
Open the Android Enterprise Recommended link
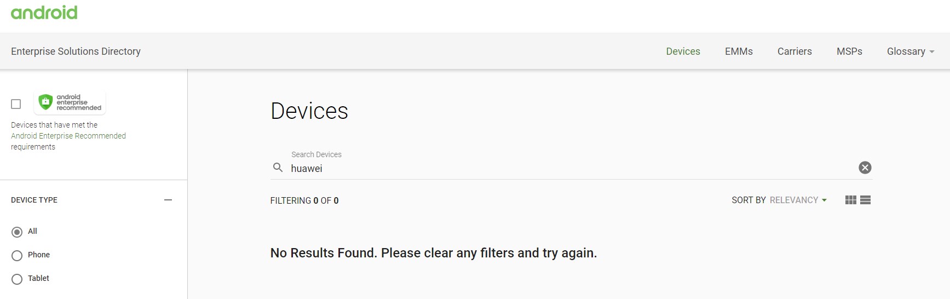point(68,136)
